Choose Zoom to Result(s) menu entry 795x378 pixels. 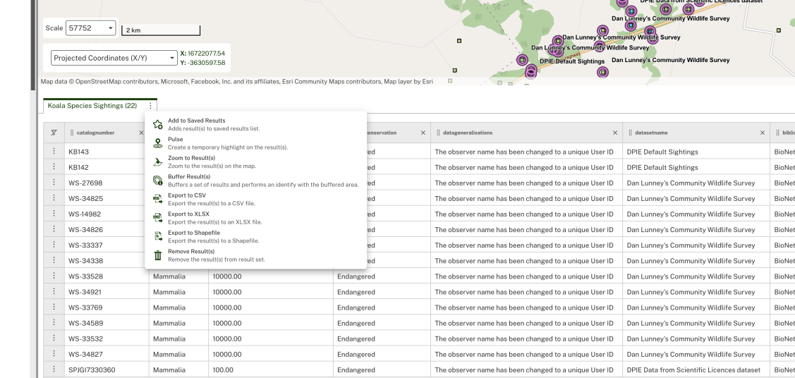[x=255, y=162]
